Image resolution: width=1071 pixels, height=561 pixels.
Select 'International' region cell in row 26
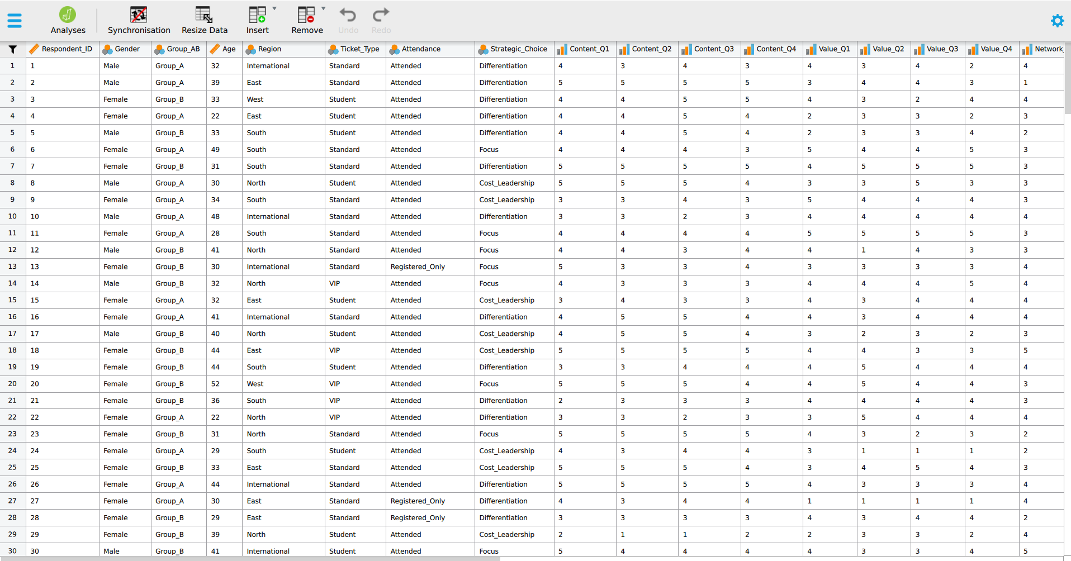(x=283, y=484)
